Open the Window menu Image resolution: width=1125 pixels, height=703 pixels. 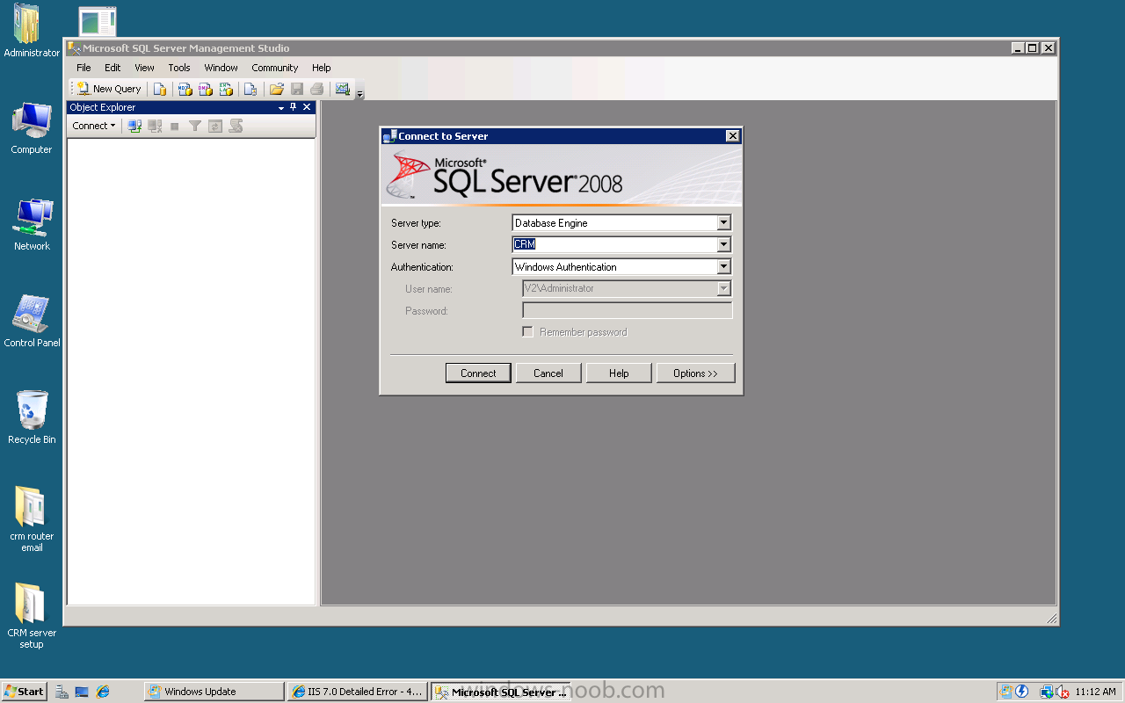(x=221, y=68)
